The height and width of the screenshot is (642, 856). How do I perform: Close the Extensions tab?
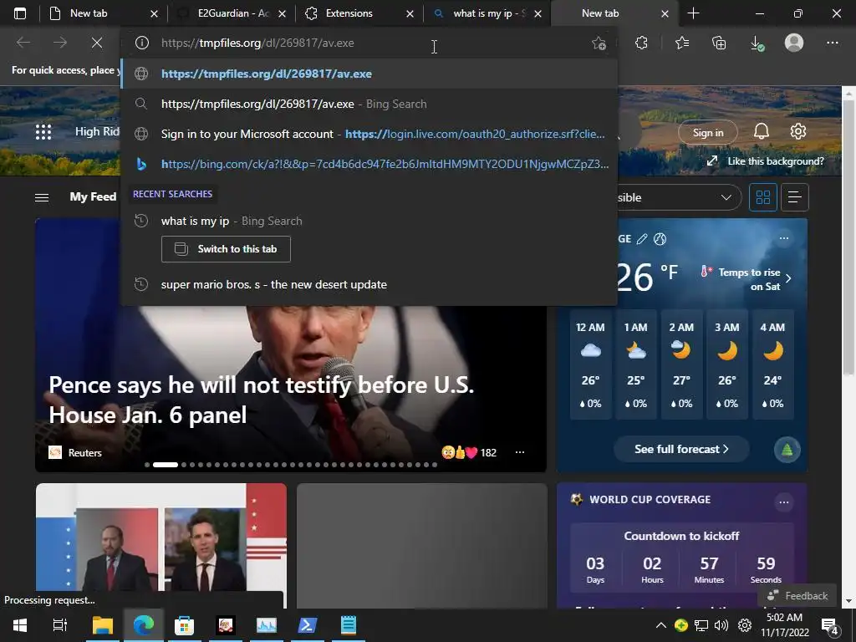(410, 13)
